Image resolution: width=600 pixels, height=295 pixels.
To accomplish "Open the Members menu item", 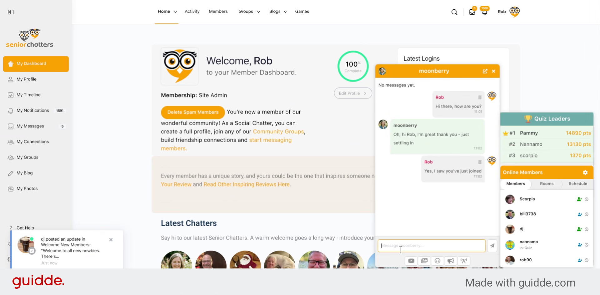I will 218,11.
